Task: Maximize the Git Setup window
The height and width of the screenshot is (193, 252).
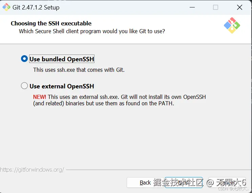Action: 215,7
